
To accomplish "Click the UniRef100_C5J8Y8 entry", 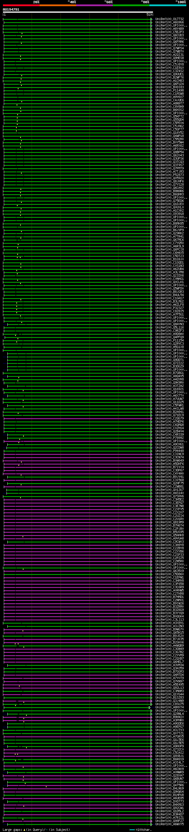I will (x=169, y=64).
